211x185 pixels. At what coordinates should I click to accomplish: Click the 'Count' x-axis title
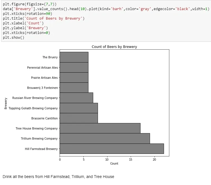point(114,163)
